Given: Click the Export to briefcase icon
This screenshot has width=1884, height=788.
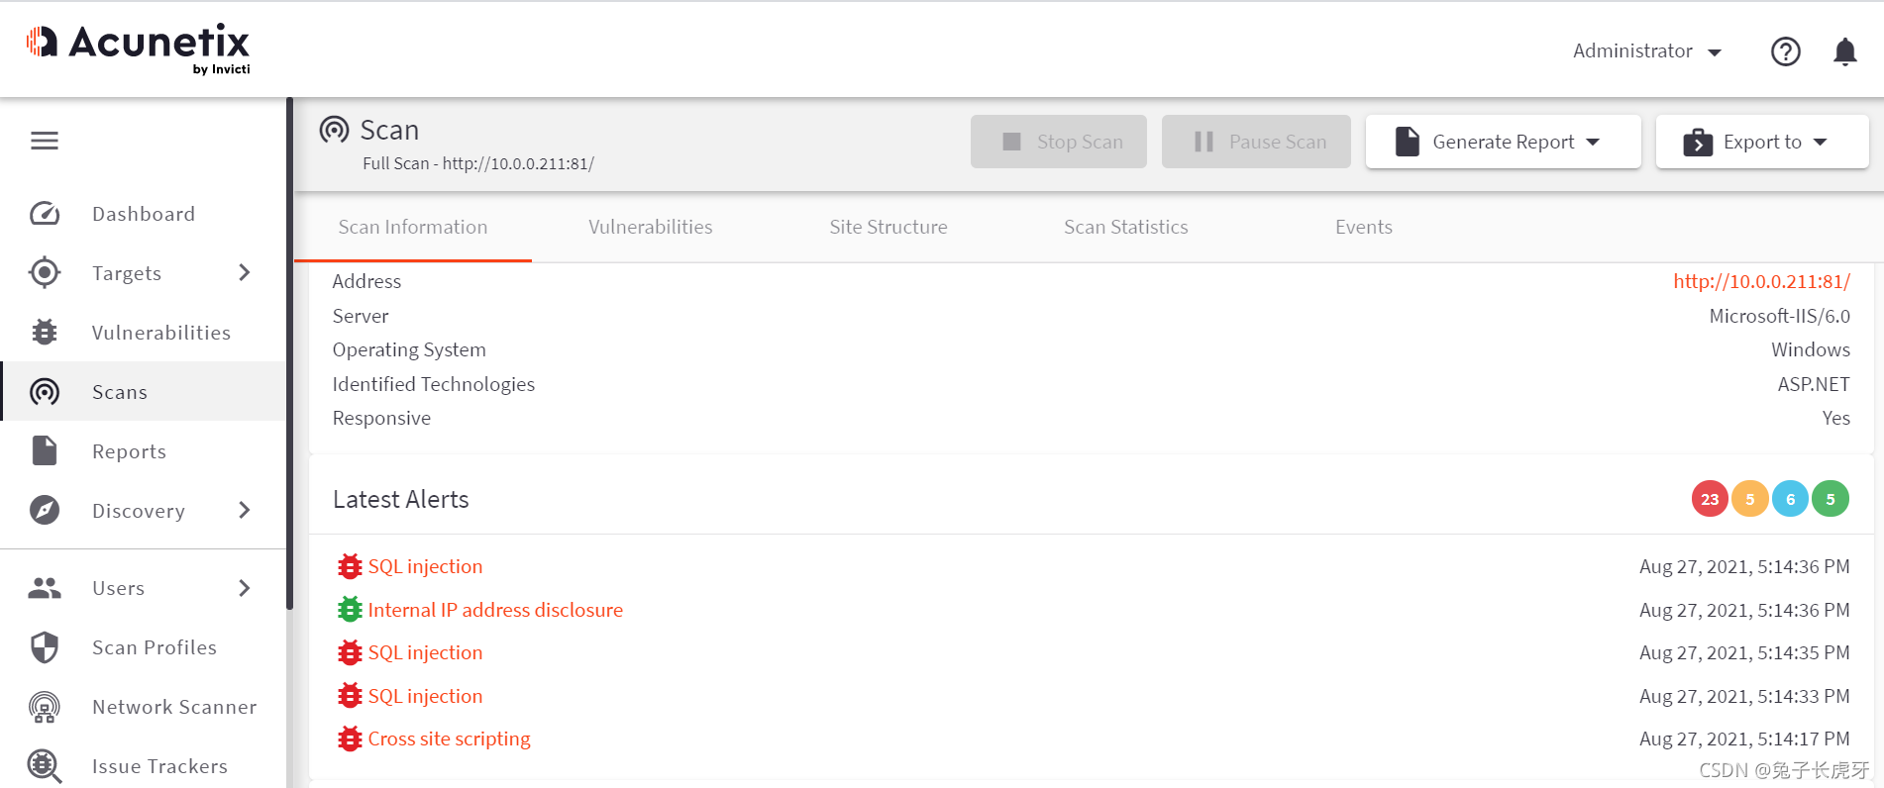Looking at the screenshot, I should click(x=1698, y=143).
